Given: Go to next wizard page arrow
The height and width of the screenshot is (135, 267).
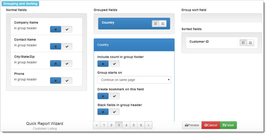Looking at the screenshot, I should [149, 125].
